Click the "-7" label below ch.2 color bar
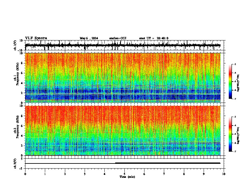 (234, 151)
